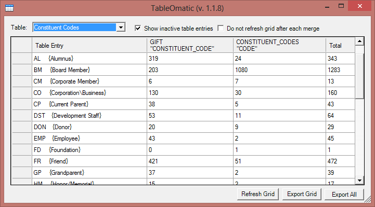Click the Refresh Grid button

coord(258,194)
